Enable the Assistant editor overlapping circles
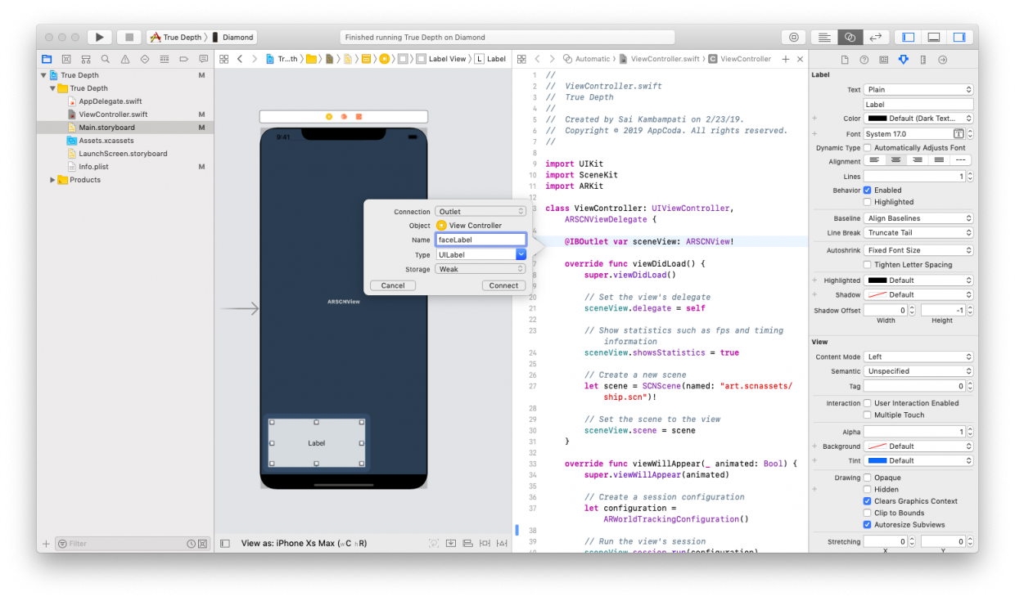Viewport: 1015px width, 601px height. pyautogui.click(x=850, y=37)
